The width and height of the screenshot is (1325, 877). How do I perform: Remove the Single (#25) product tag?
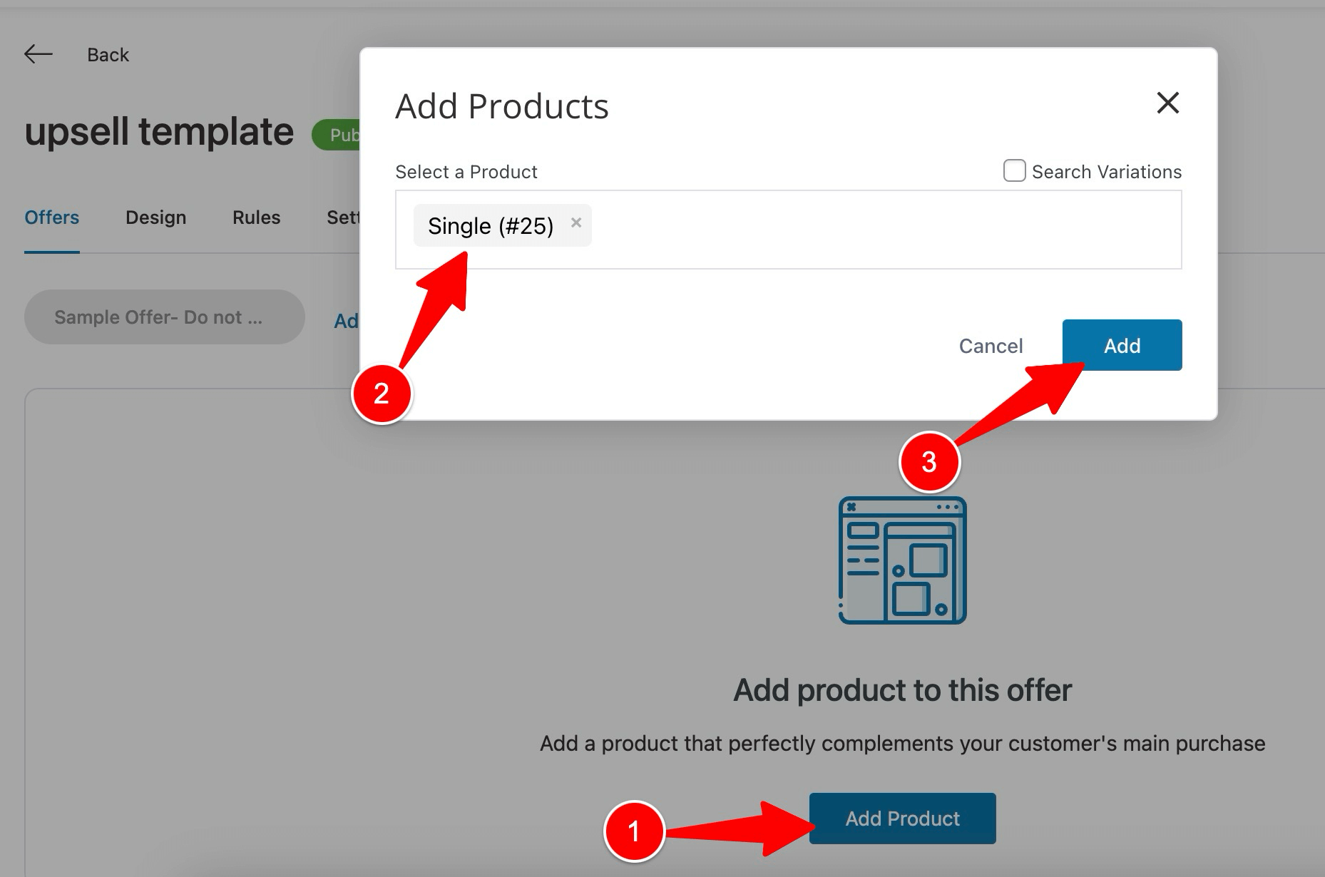coord(576,222)
